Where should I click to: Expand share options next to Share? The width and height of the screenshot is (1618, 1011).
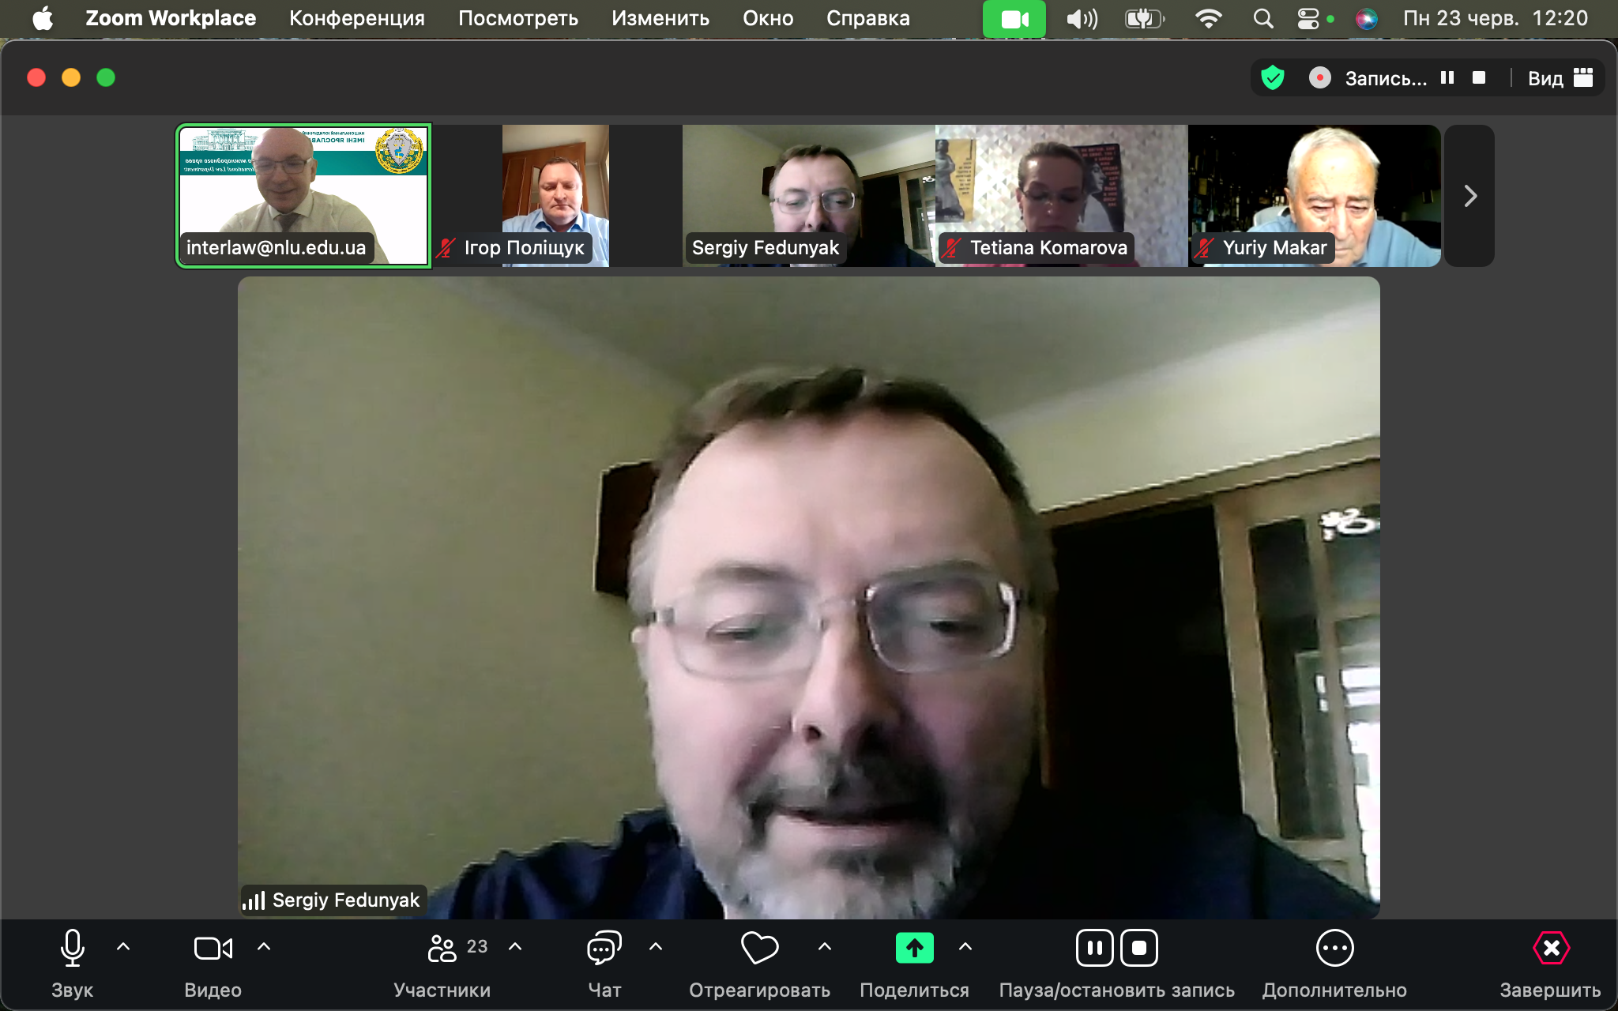tap(965, 946)
